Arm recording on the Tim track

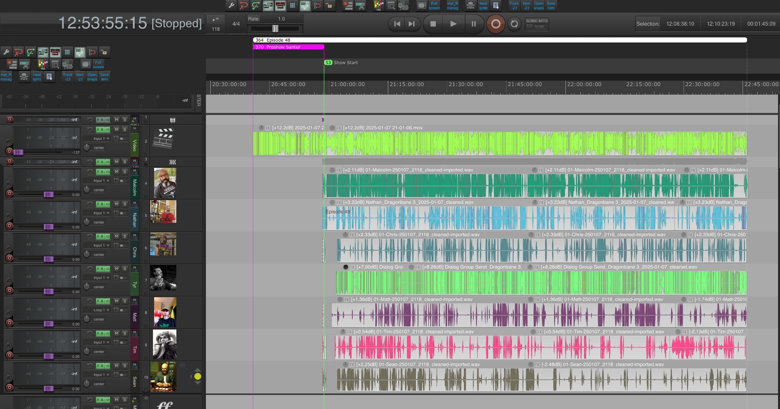(10, 355)
